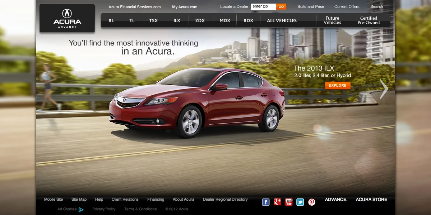Screen dimensions: 431x215
Task: Click '© 2012 Acura' copyright text
Action: click(177, 209)
